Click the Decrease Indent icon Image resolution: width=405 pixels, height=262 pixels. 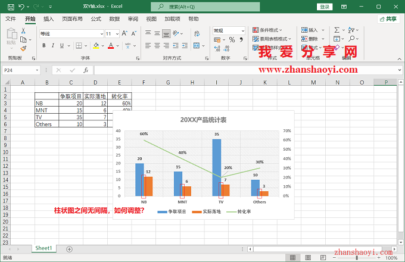(176, 46)
